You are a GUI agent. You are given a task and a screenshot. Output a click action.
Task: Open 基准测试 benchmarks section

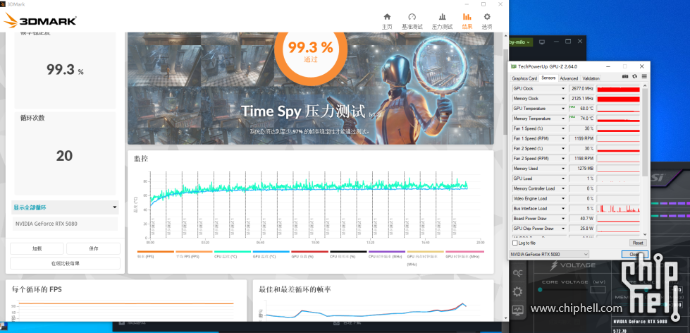(x=412, y=20)
